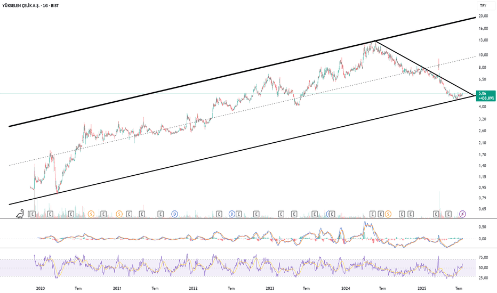Click the 0,65 price axis label

(x=483, y=209)
